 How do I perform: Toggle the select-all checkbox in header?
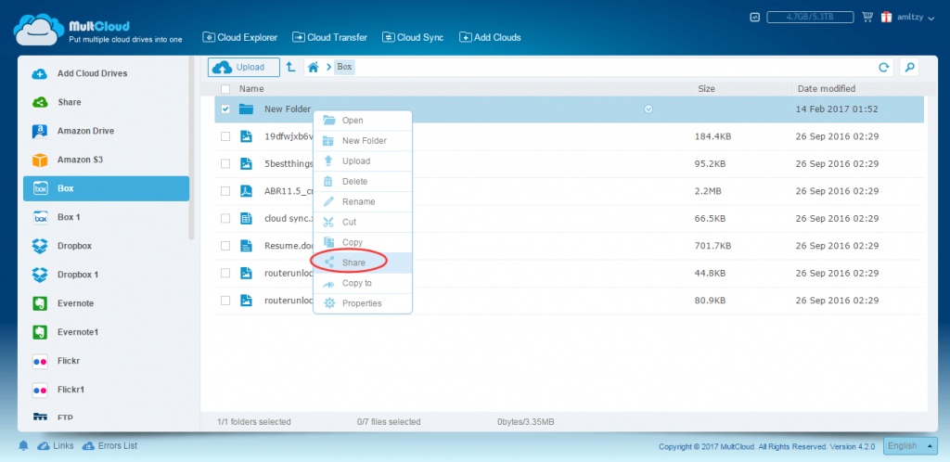(x=225, y=89)
